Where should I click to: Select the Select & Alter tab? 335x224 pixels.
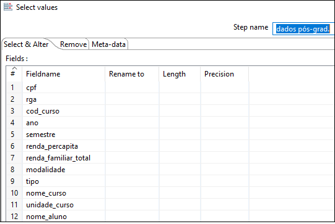[26, 44]
